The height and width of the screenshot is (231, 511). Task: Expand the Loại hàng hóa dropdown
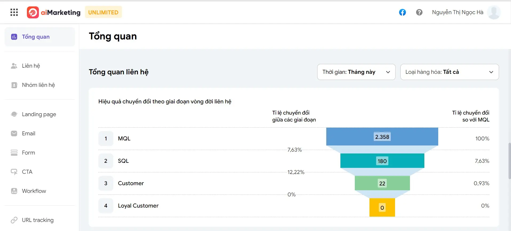click(449, 72)
